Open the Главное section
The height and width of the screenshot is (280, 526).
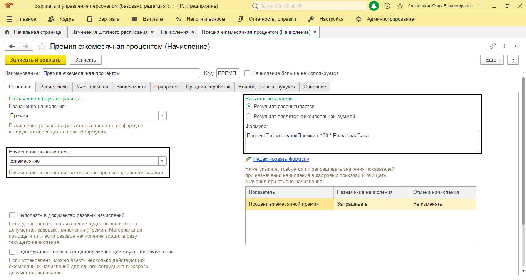pyautogui.click(x=21, y=19)
